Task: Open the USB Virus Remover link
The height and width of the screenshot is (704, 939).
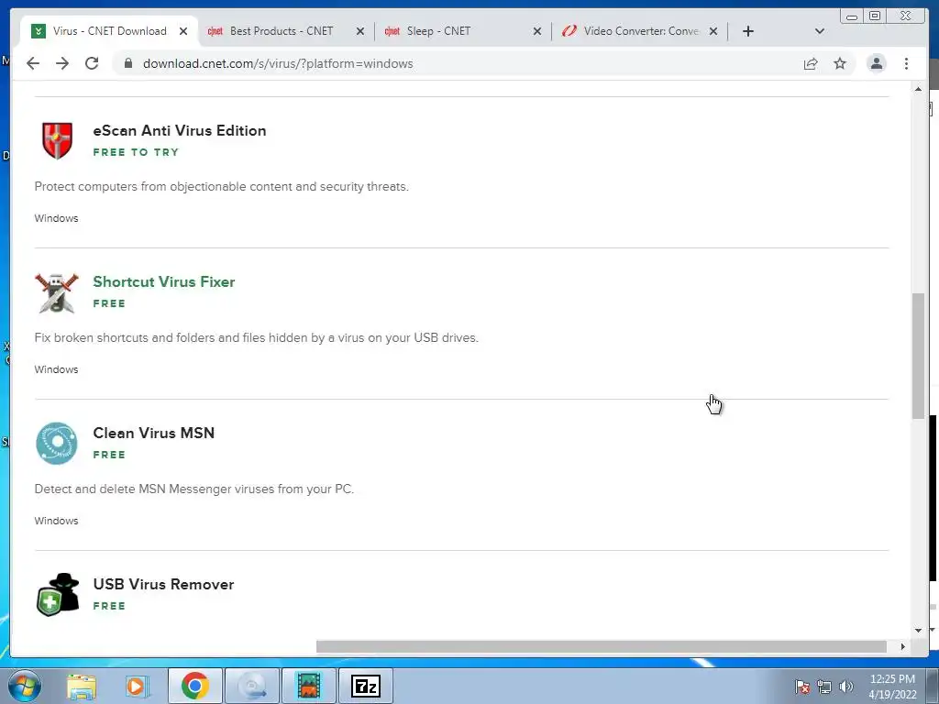Action: (163, 584)
